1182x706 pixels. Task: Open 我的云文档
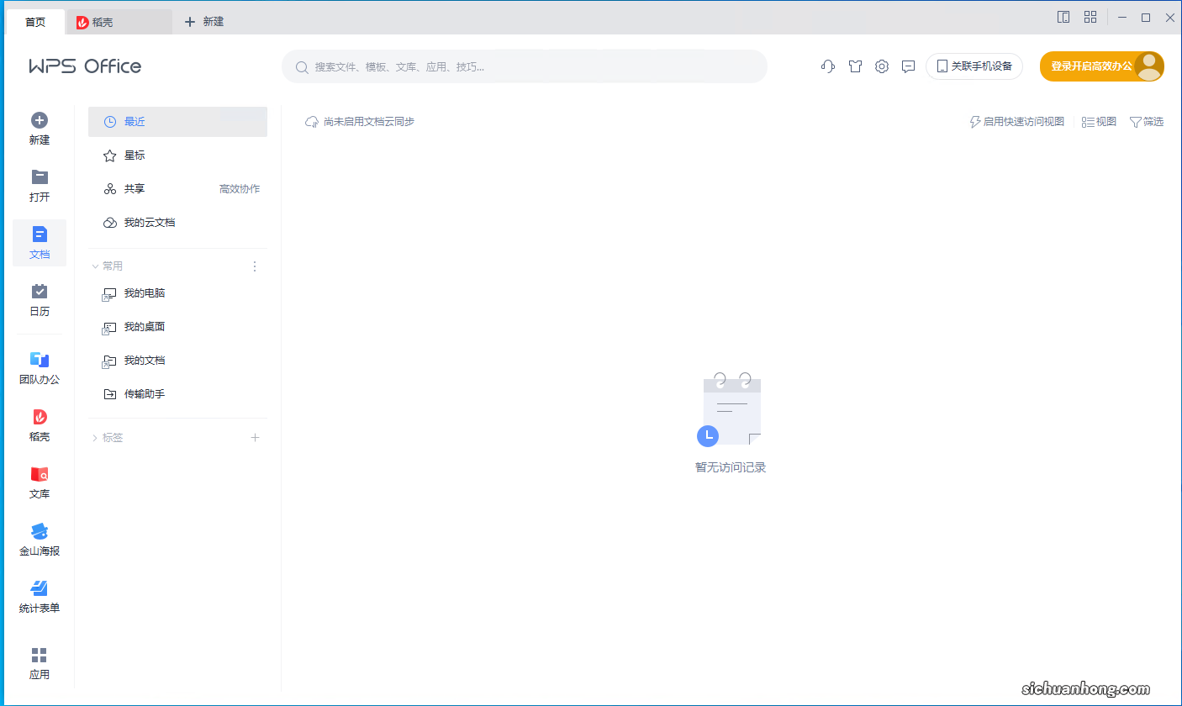(x=177, y=223)
